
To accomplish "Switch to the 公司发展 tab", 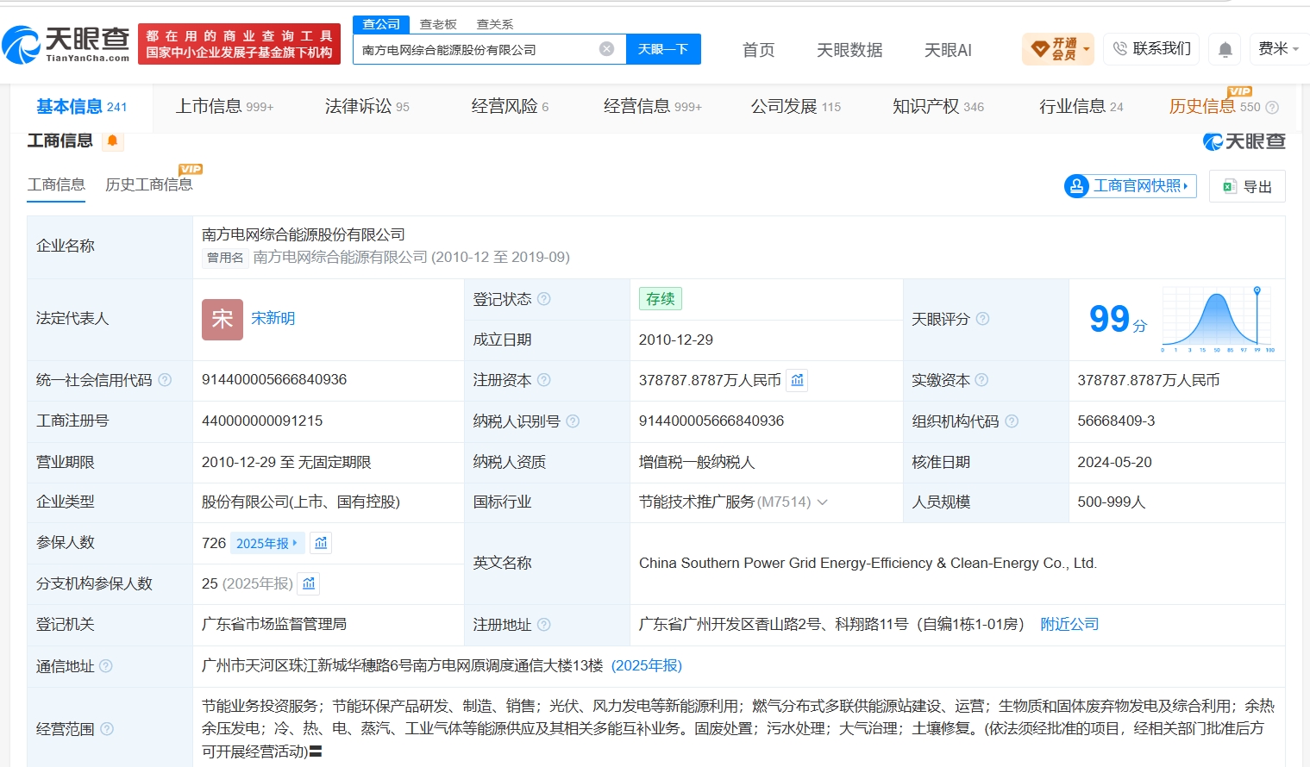I will click(796, 107).
